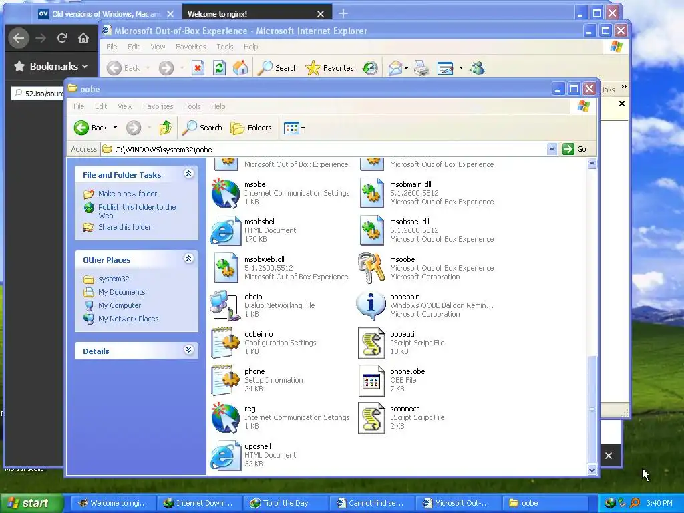Viewport: 684px width, 513px height.
Task: Open a new tab with plus button in browser
Action: [343, 13]
